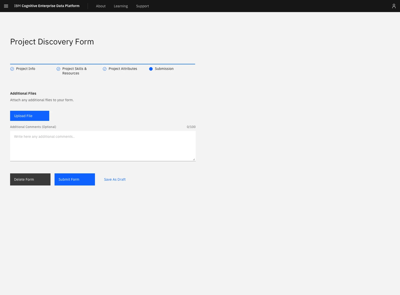This screenshot has width=400, height=295.
Task: Click the Project Skills & Resources checkmark icon
Action: coord(58,69)
